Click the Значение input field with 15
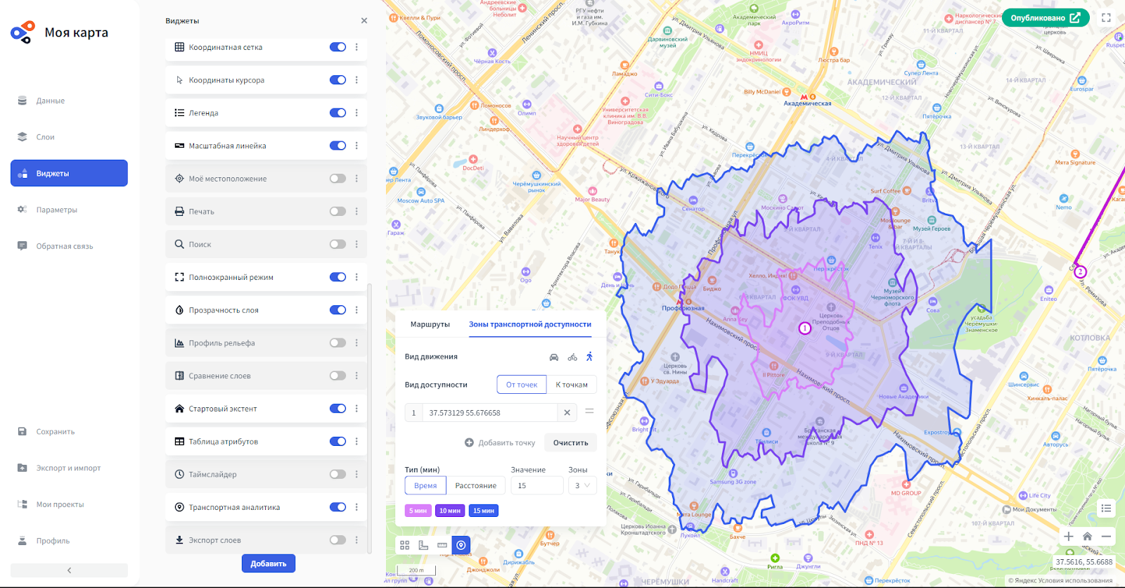This screenshot has height=588, width=1125. (537, 485)
